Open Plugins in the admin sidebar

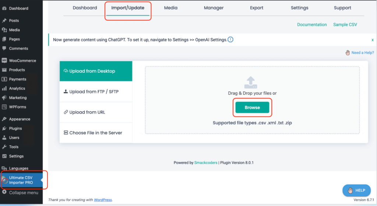[15, 128]
